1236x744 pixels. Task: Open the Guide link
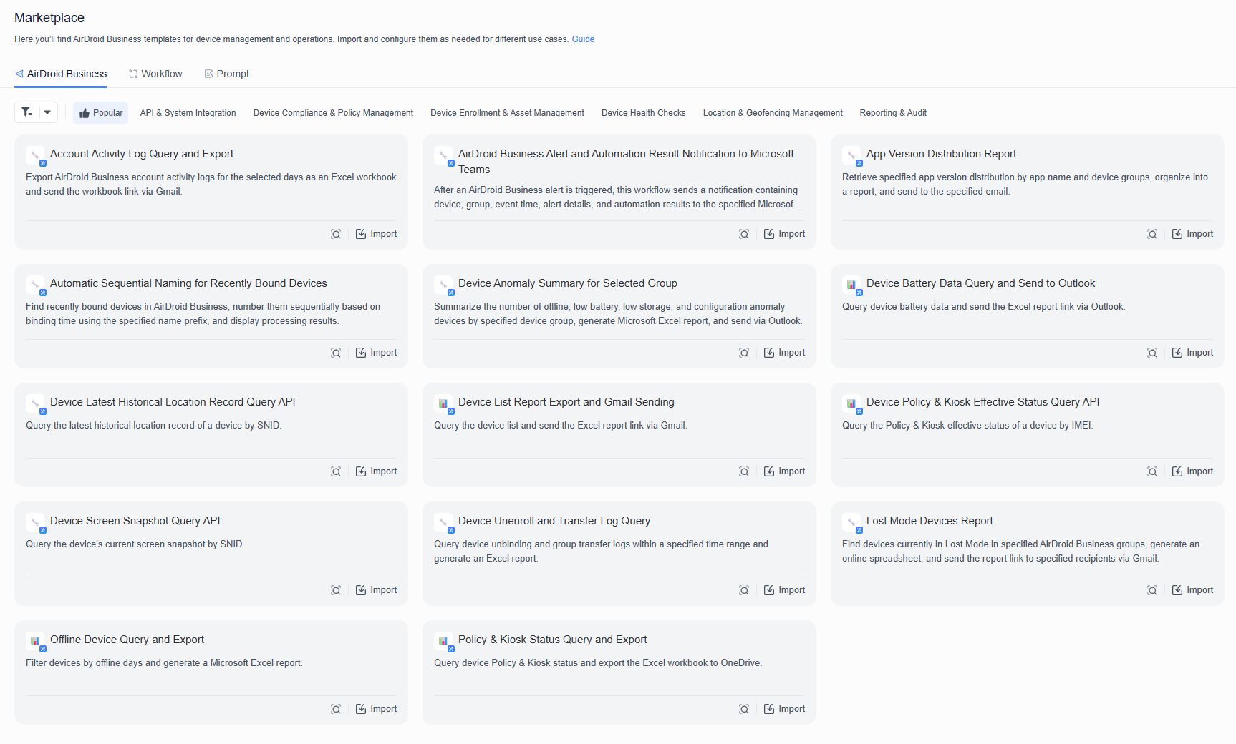click(x=583, y=39)
